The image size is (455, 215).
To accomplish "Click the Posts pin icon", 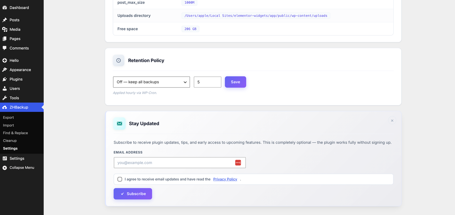I will (5, 20).
